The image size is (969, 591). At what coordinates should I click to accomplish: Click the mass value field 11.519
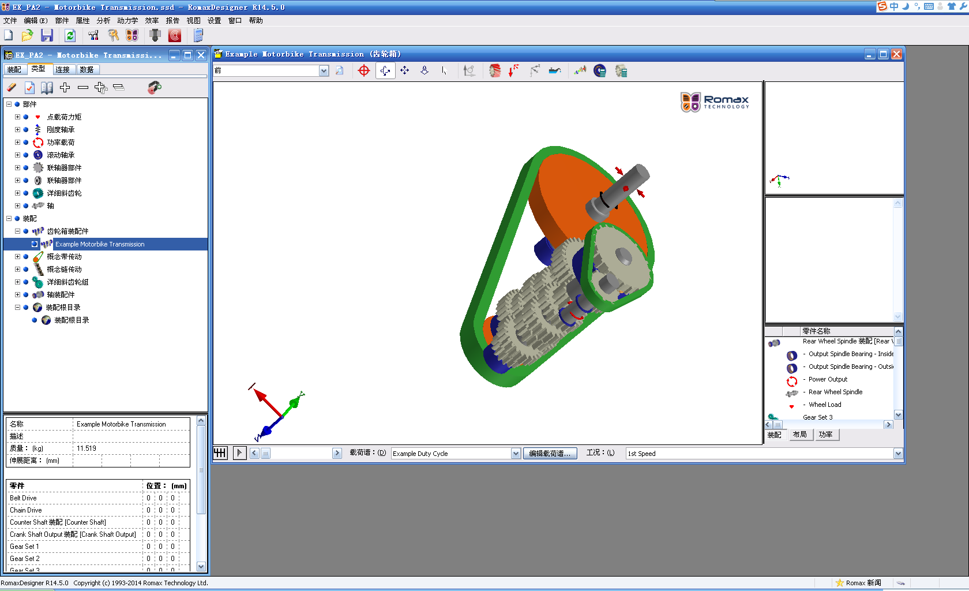[x=132, y=448]
